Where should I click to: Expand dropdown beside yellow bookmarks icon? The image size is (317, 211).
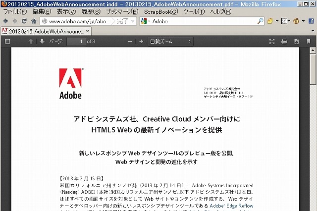pos(277,21)
